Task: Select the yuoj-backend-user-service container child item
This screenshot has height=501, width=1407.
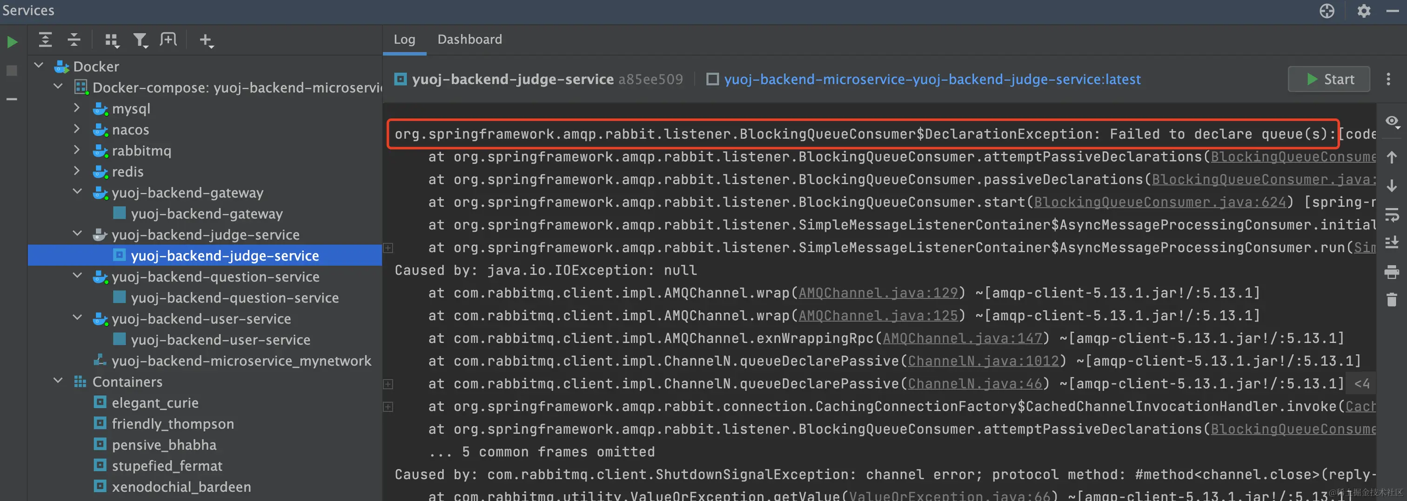Action: click(x=220, y=339)
